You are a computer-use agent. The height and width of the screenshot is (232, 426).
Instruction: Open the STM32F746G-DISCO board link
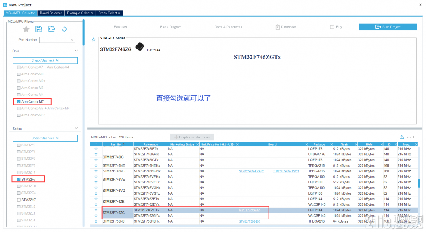[286, 171]
